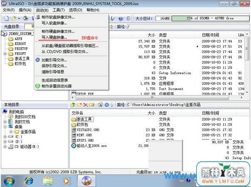Click the Up folder icon in local toolbar
The height and width of the screenshot is (187, 251).
(x=73, y=105)
